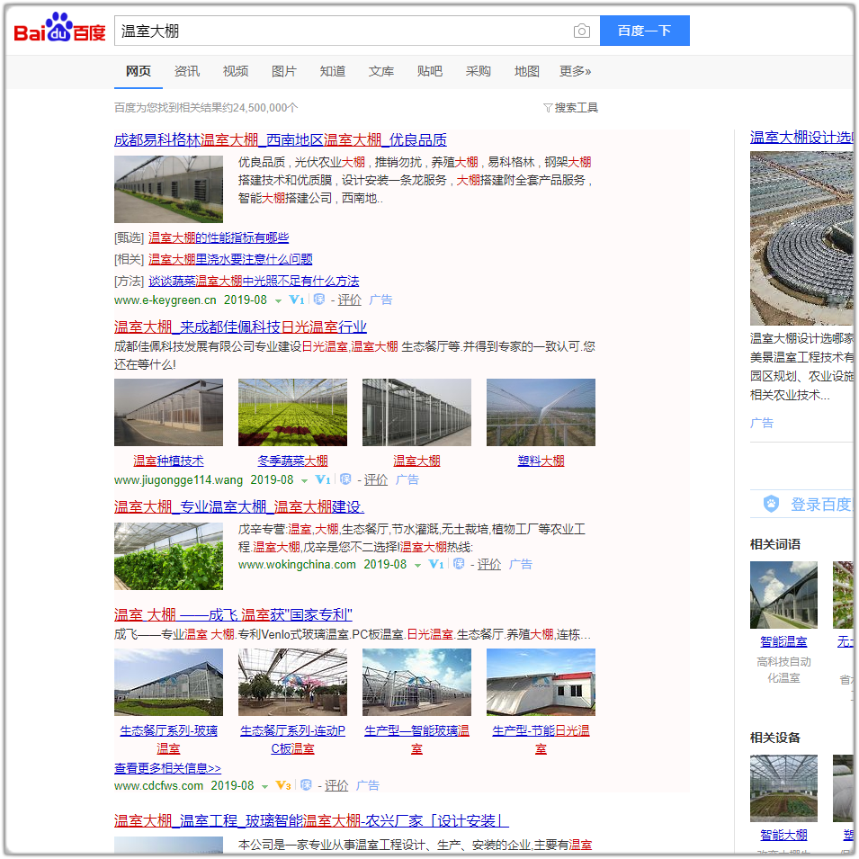Open the 搜索工具 filter
This screenshot has height=859, width=859.
pos(571,108)
